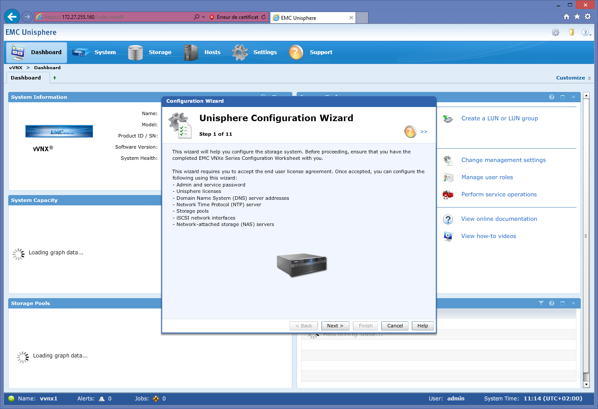The height and width of the screenshot is (409, 598).
Task: Open the Storage Pools filter icon
Action: (541, 303)
